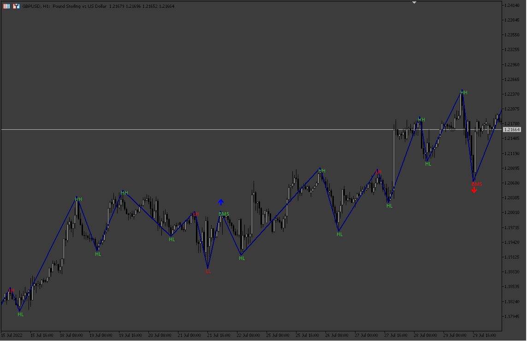Image resolution: width=527 pixels, height=341 pixels.
Task: Click the 18 Jul 08:00 time label
Action: point(71,335)
